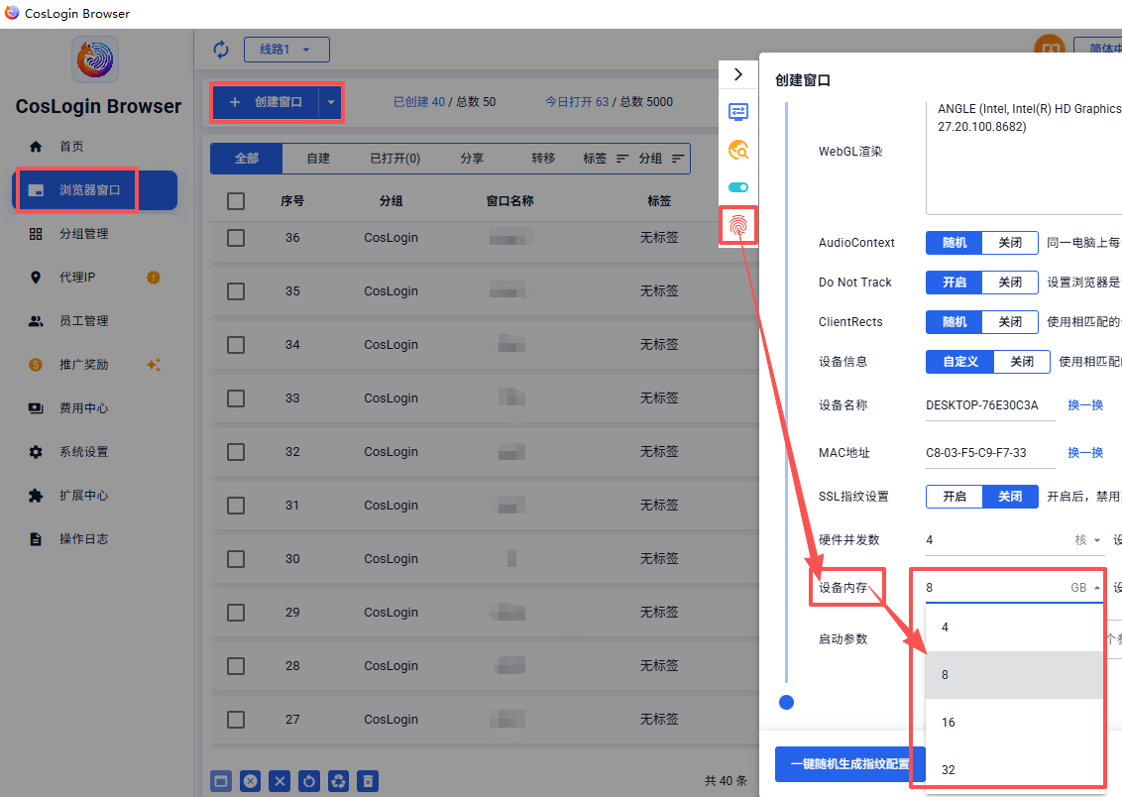Select 浏览器窗口 in the sidebar

pyautogui.click(x=94, y=190)
